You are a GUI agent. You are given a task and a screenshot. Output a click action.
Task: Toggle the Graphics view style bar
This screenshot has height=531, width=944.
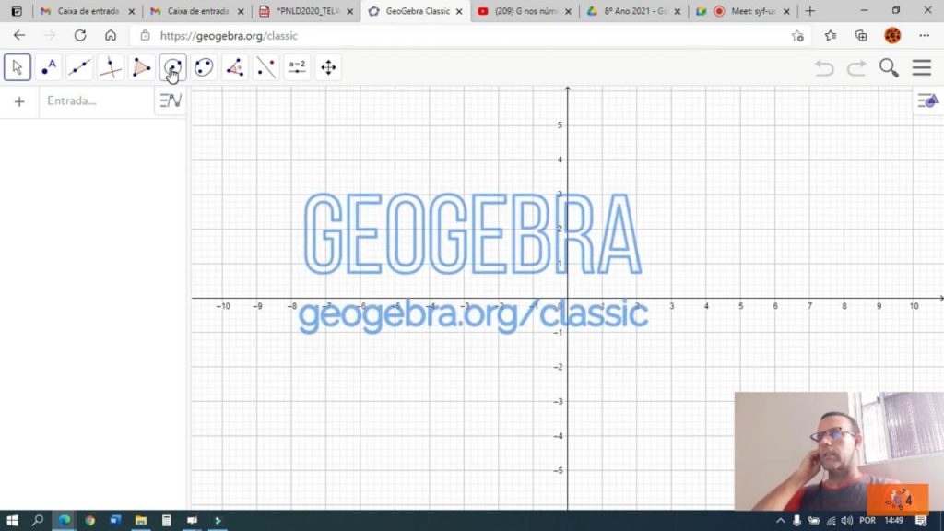click(927, 100)
